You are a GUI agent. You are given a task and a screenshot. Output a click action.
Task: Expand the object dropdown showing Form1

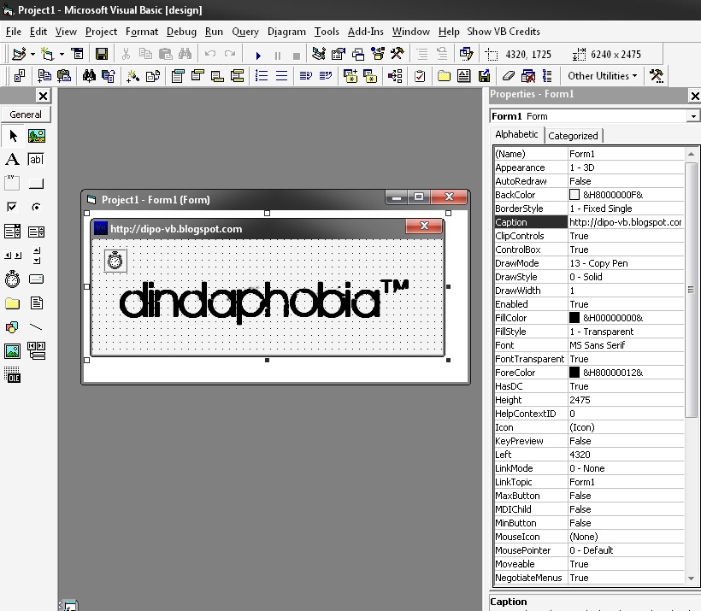[694, 115]
